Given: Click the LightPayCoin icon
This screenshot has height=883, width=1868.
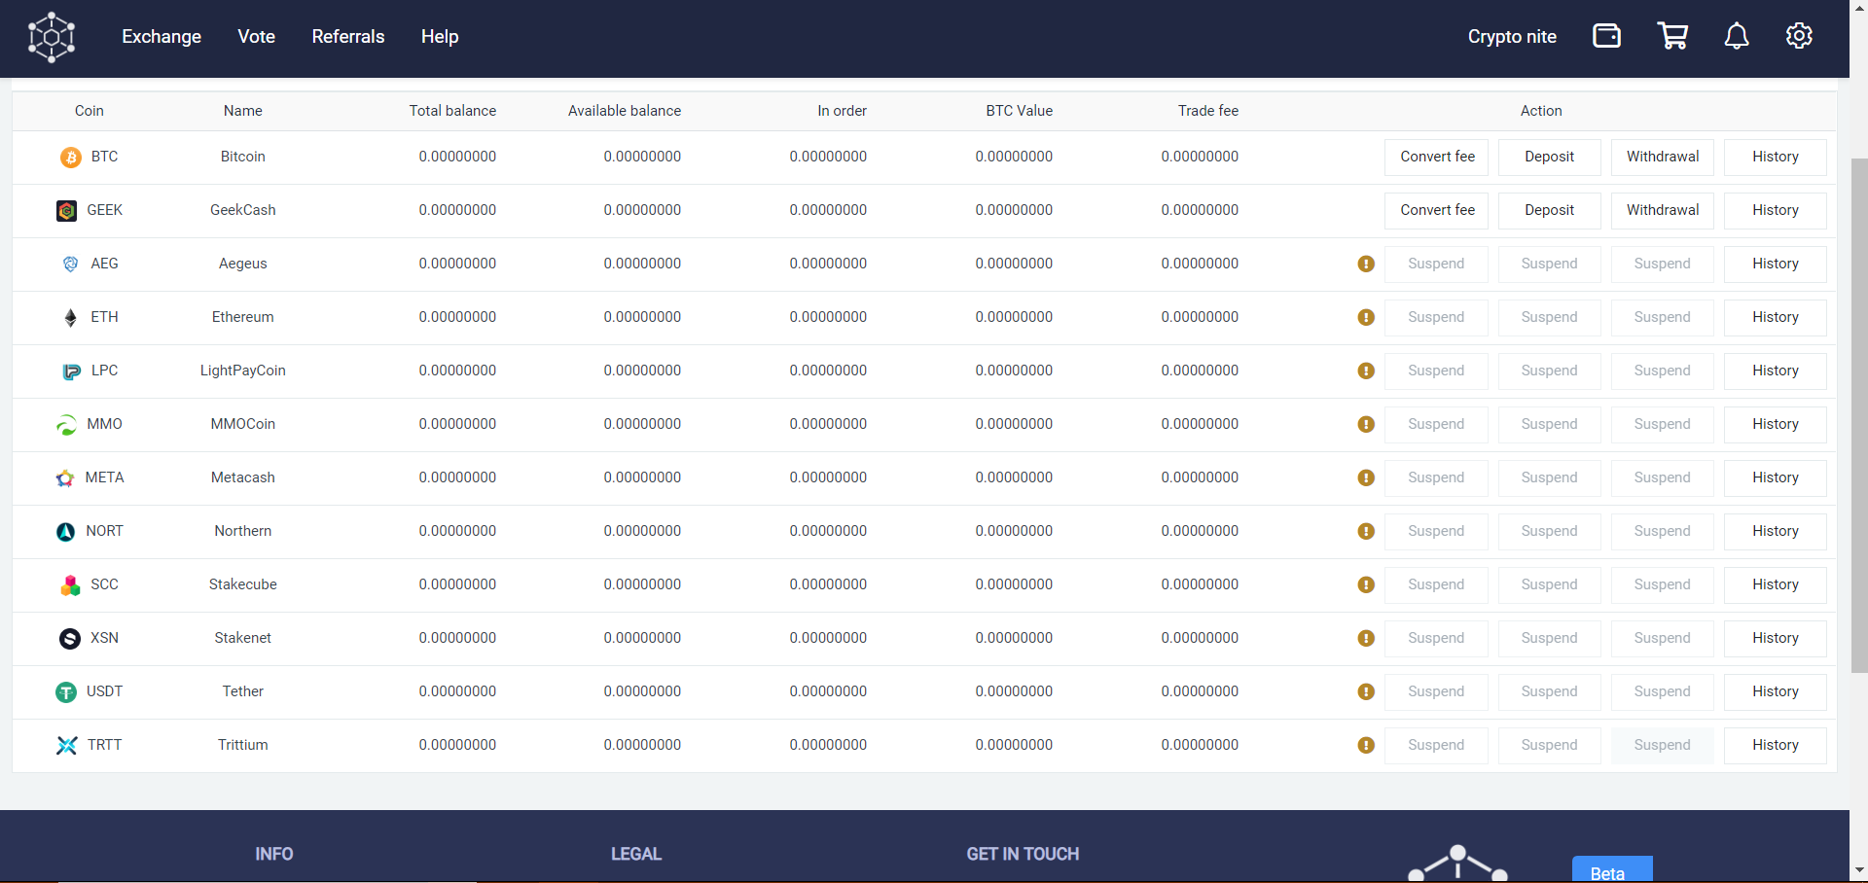Looking at the screenshot, I should pos(71,371).
